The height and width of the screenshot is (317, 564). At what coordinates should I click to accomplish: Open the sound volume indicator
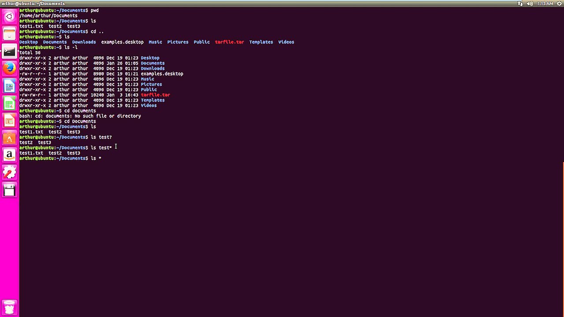coord(530,4)
